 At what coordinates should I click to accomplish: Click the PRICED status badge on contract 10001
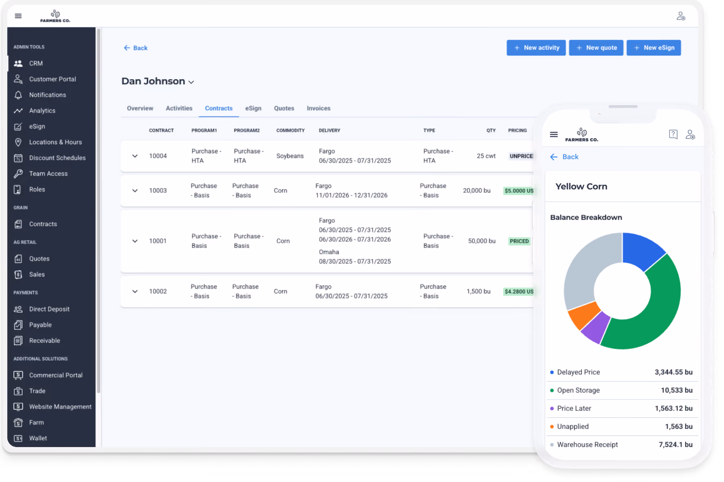519,241
